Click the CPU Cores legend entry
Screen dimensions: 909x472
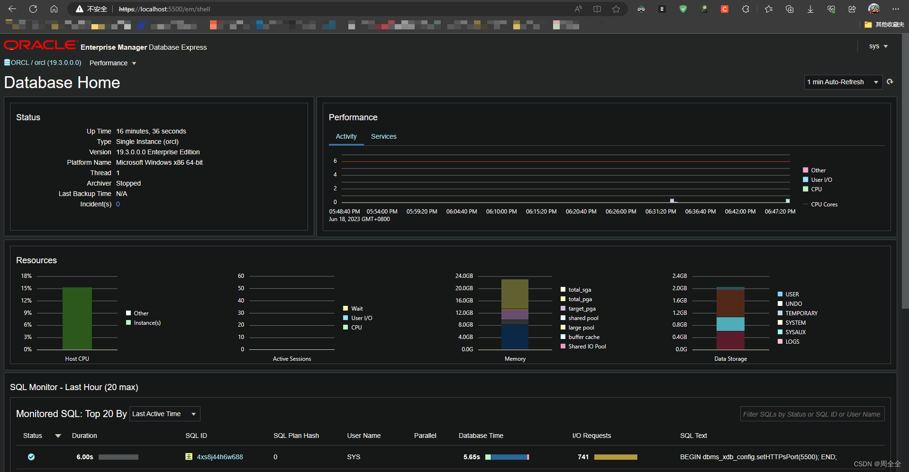click(x=820, y=205)
